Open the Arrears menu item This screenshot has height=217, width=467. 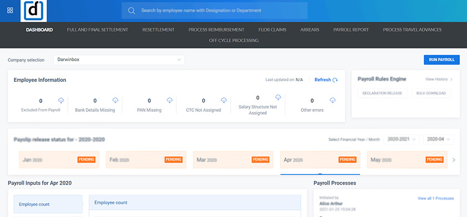[x=310, y=30]
